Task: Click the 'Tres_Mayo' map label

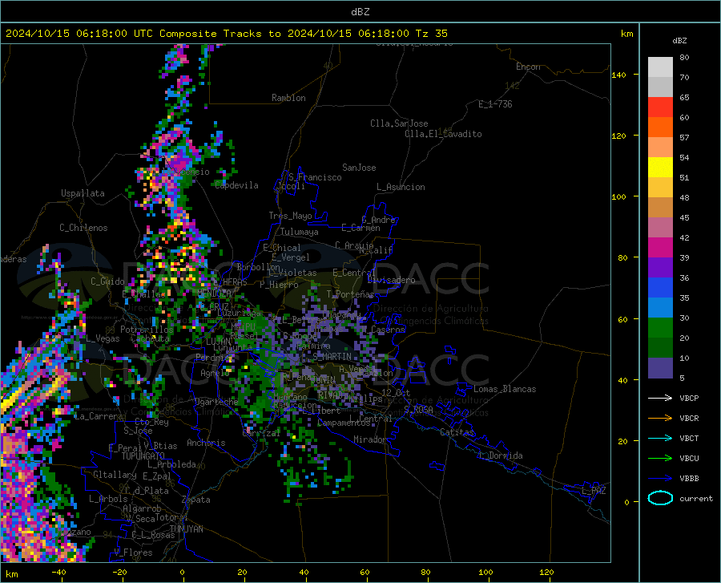Action: point(291,216)
